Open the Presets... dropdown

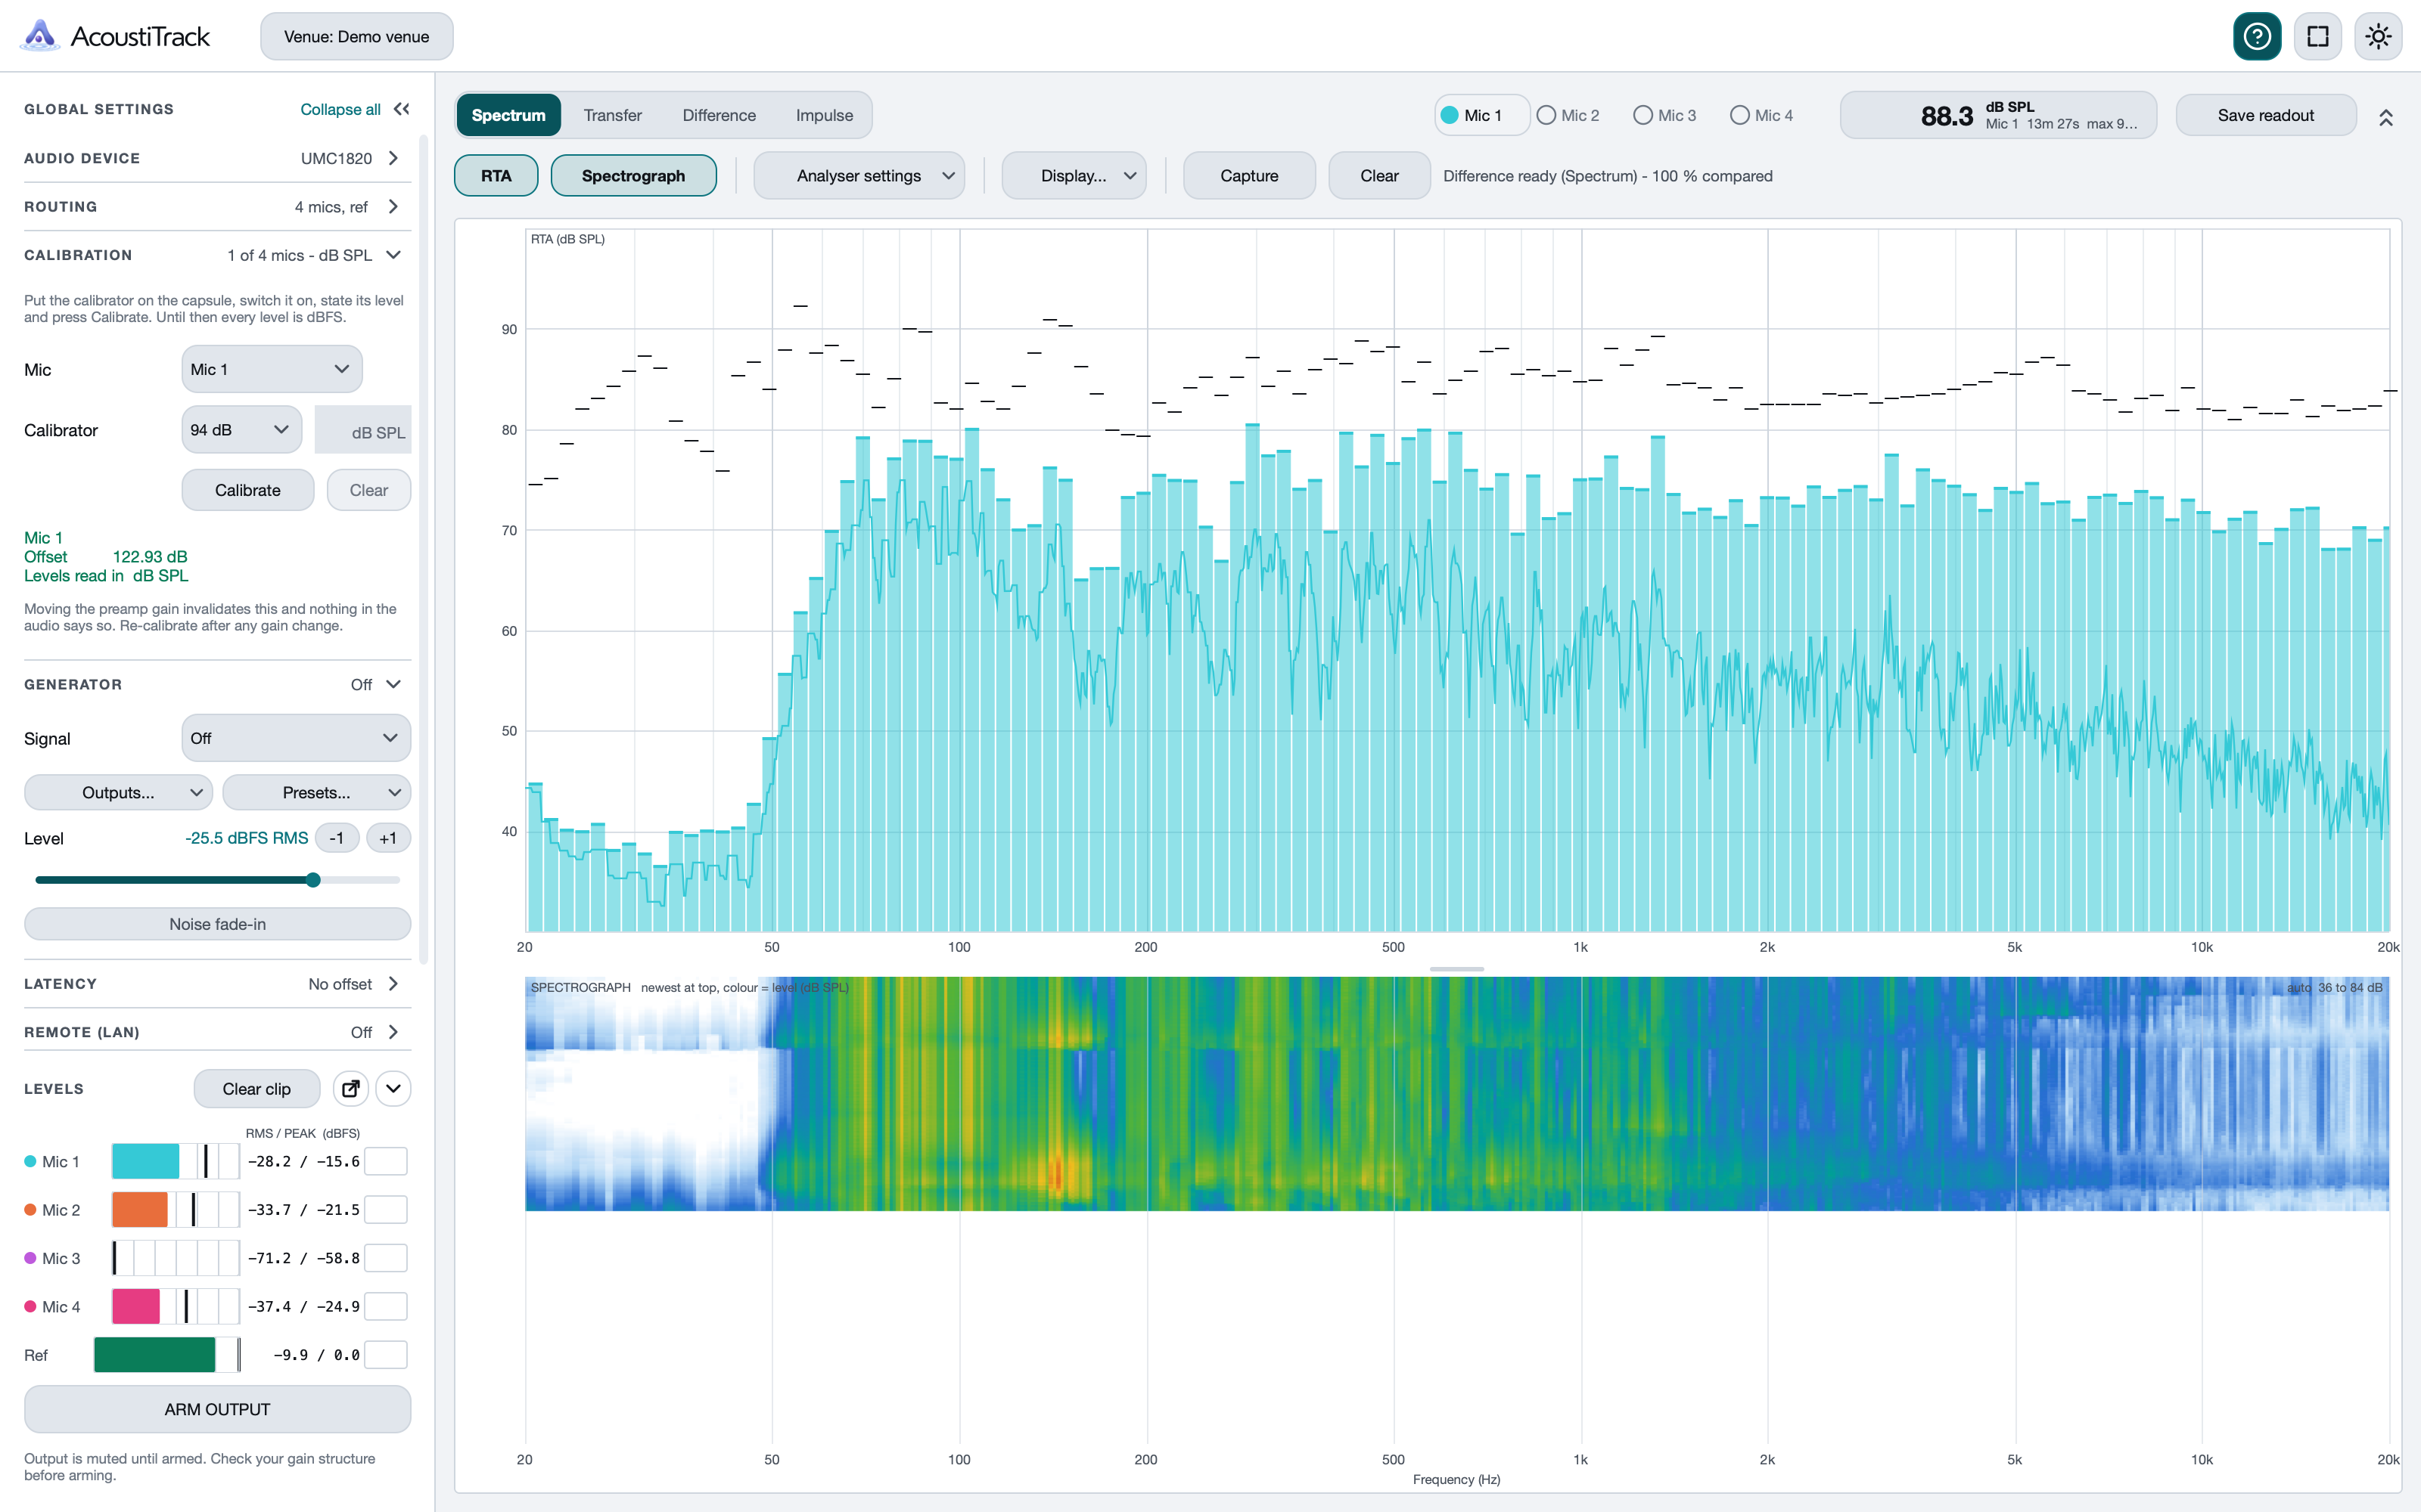(316, 792)
